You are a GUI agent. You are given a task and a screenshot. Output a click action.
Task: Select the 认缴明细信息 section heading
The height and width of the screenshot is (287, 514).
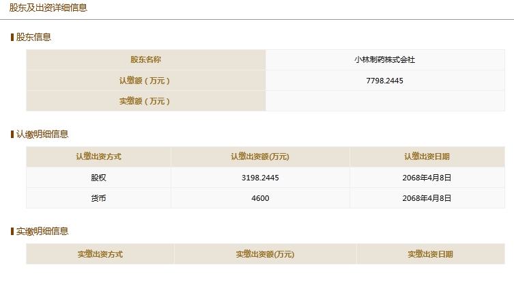point(42,134)
